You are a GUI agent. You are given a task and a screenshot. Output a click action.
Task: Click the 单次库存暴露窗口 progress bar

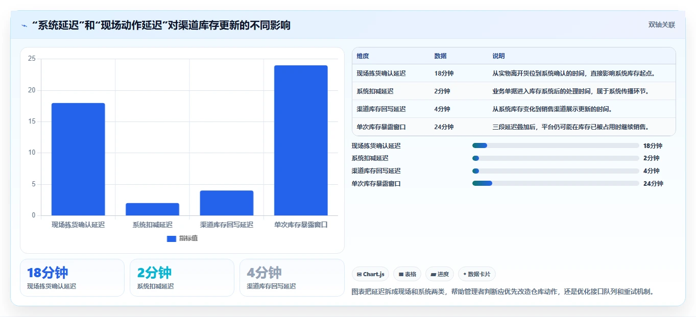click(556, 183)
